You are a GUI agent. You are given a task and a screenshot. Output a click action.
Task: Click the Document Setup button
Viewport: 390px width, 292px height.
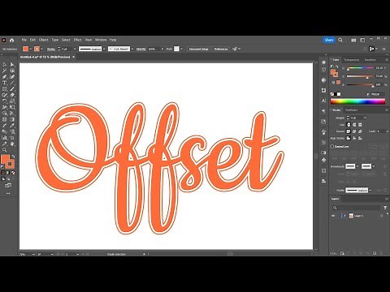point(199,49)
